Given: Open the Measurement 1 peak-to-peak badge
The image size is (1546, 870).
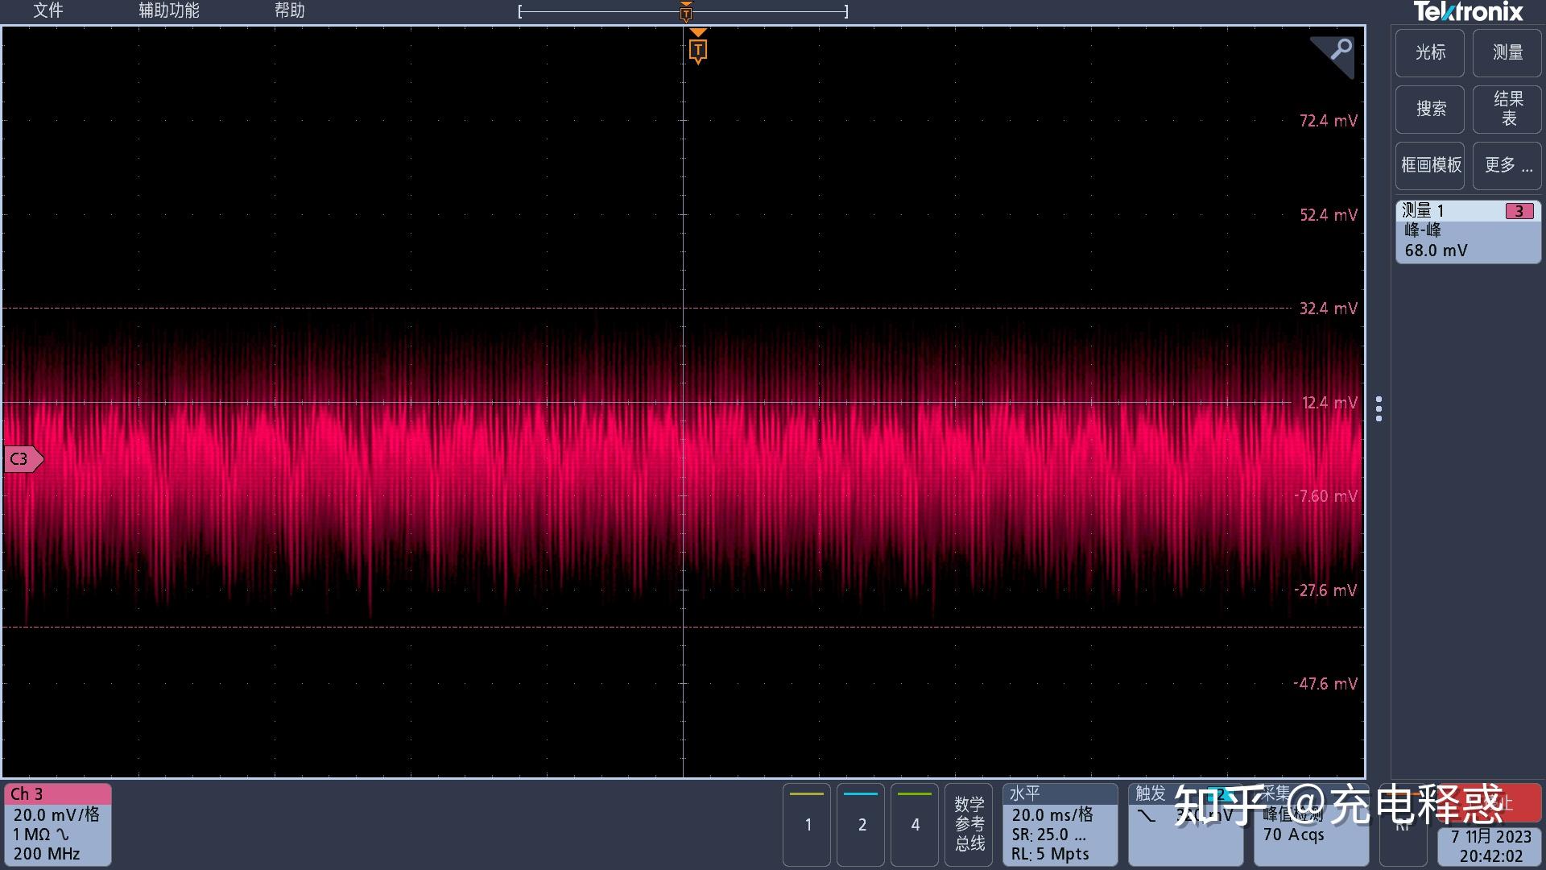Looking at the screenshot, I should click(1467, 232).
